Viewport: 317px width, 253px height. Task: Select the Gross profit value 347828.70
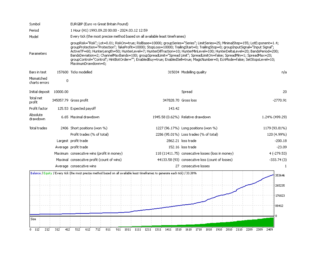click(171, 100)
